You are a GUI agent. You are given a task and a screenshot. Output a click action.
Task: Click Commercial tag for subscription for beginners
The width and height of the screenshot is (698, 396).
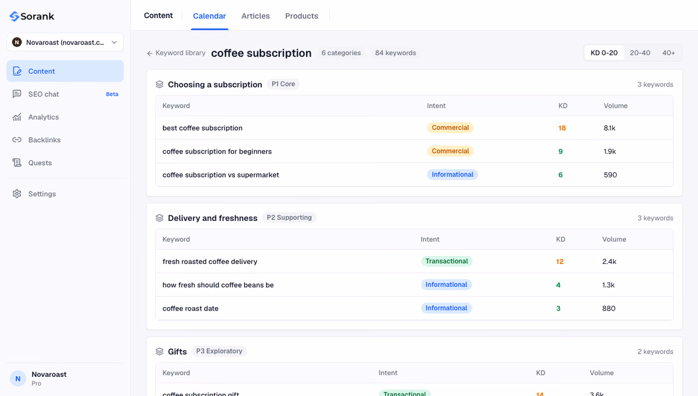(450, 151)
